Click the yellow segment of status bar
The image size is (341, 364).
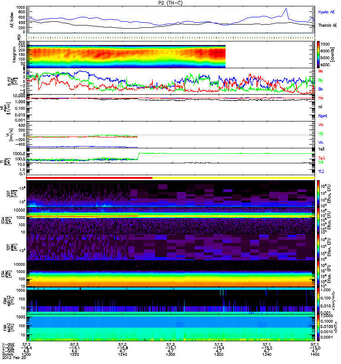234,178
